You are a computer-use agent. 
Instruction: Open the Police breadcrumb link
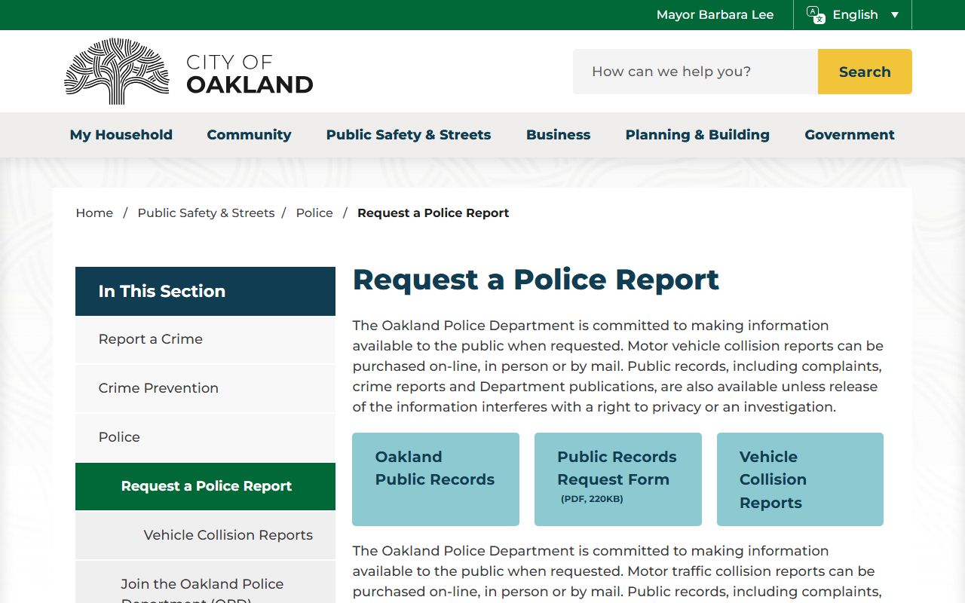tap(314, 213)
